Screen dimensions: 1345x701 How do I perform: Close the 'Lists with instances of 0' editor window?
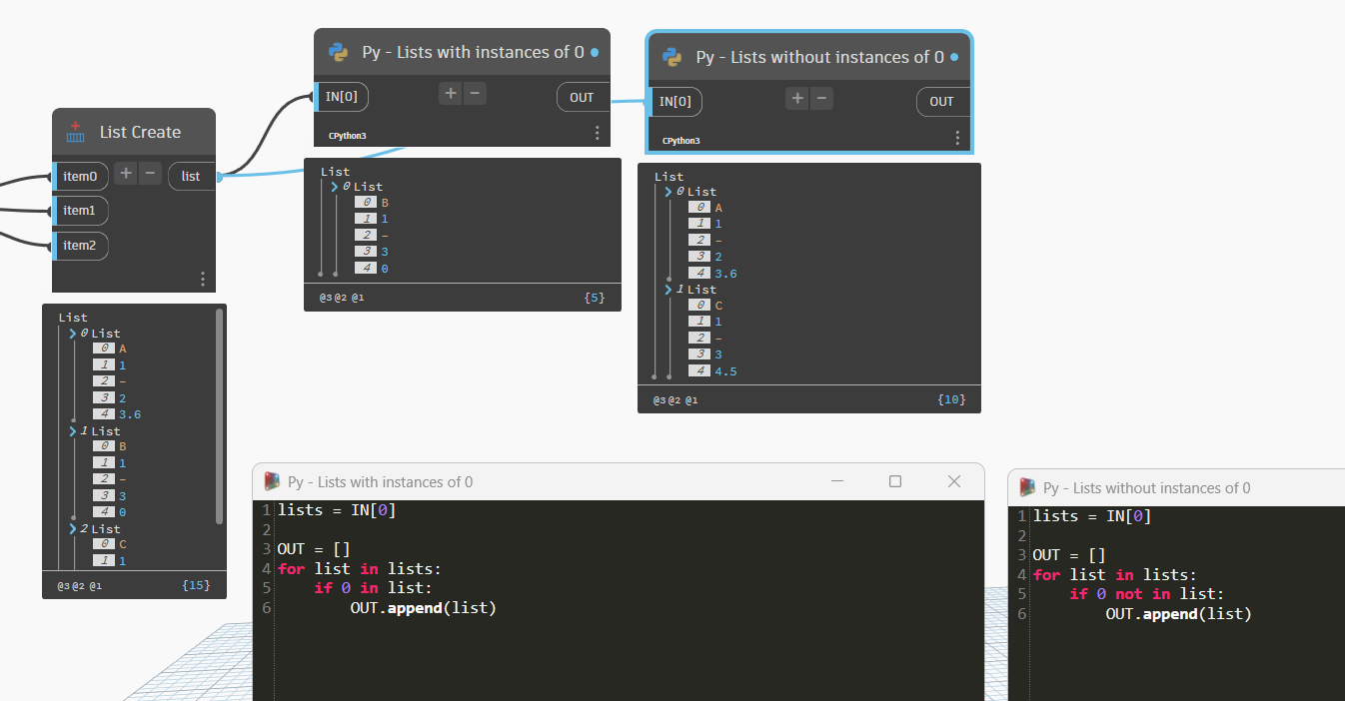tap(954, 481)
